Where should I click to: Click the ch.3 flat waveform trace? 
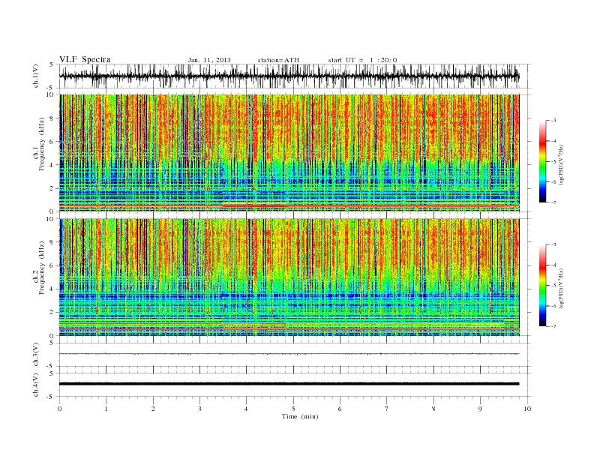[289, 354]
